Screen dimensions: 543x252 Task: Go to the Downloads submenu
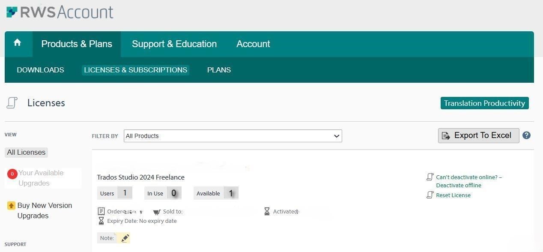tap(40, 70)
